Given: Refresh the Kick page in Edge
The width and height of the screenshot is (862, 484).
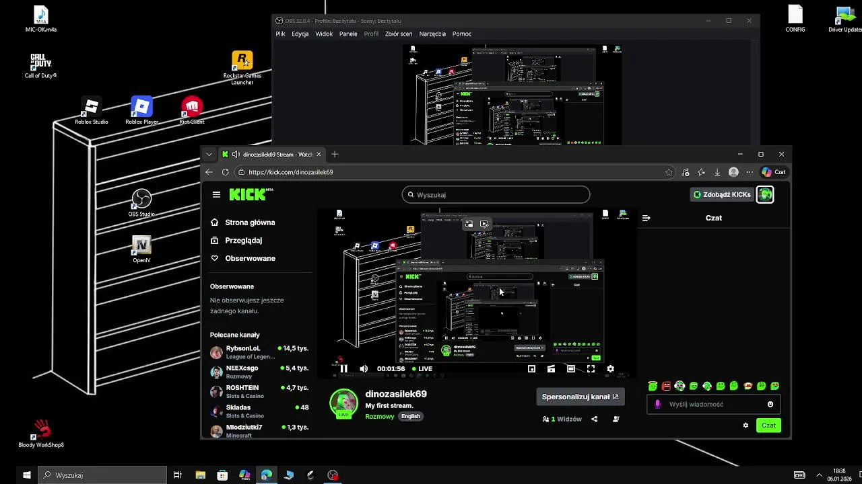Looking at the screenshot, I should click(x=225, y=172).
